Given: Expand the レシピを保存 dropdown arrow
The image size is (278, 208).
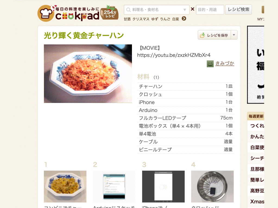Looking at the screenshot, I should point(234,35).
